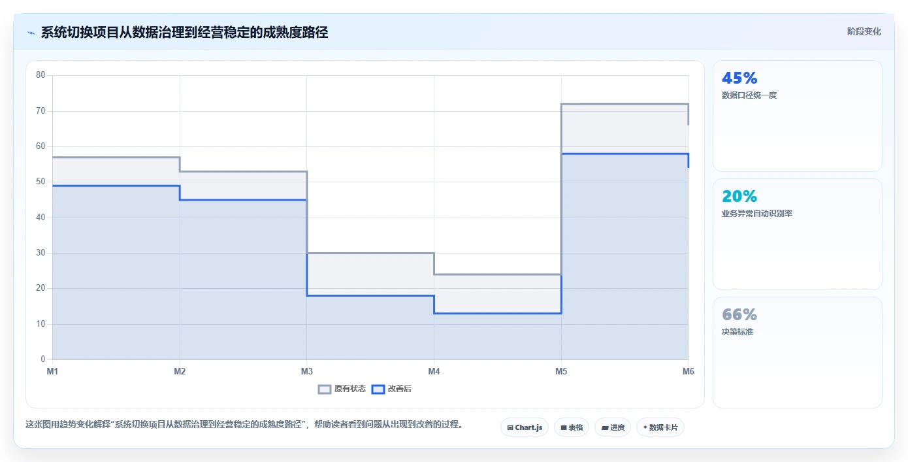Open the 20% 业务异常自动识别率 card
The width and height of the screenshot is (908, 462).
click(798, 234)
